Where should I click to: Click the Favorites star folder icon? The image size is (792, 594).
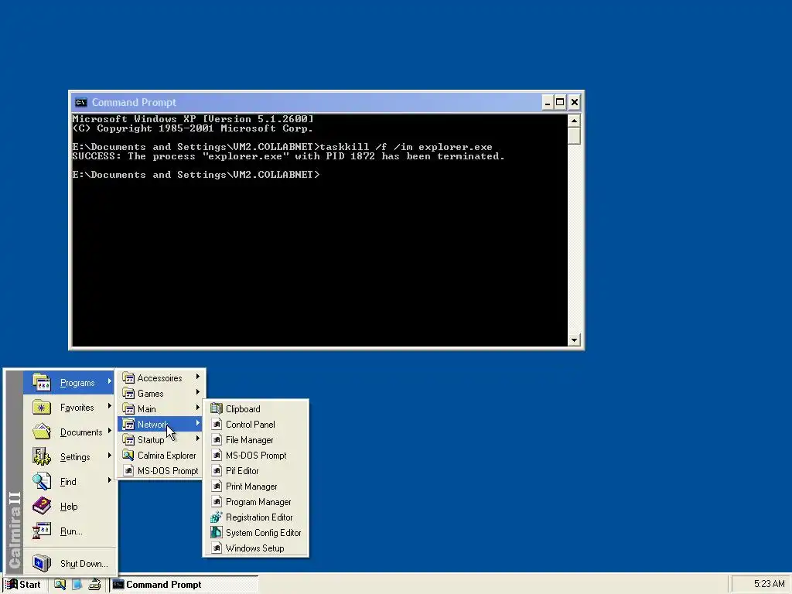(42, 408)
